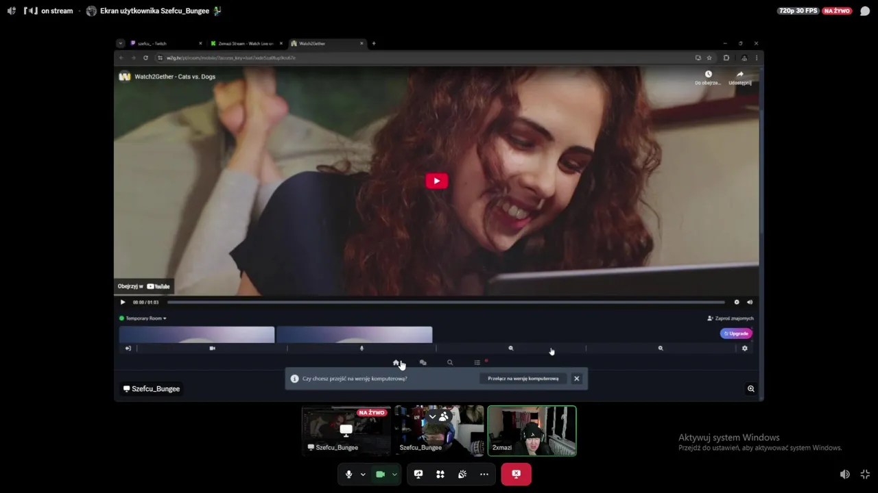This screenshot has height=493, width=878.
Task: Open the playlist tab icon
Action: pos(477,362)
